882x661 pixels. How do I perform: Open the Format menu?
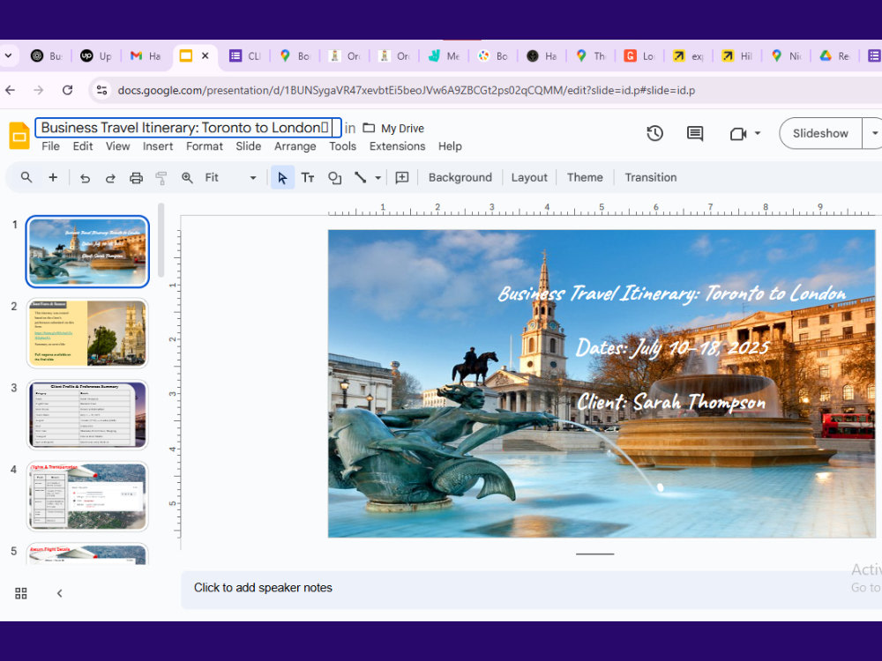pyautogui.click(x=205, y=146)
